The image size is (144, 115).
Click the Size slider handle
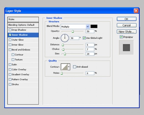pyautogui.click(x=65, y=54)
